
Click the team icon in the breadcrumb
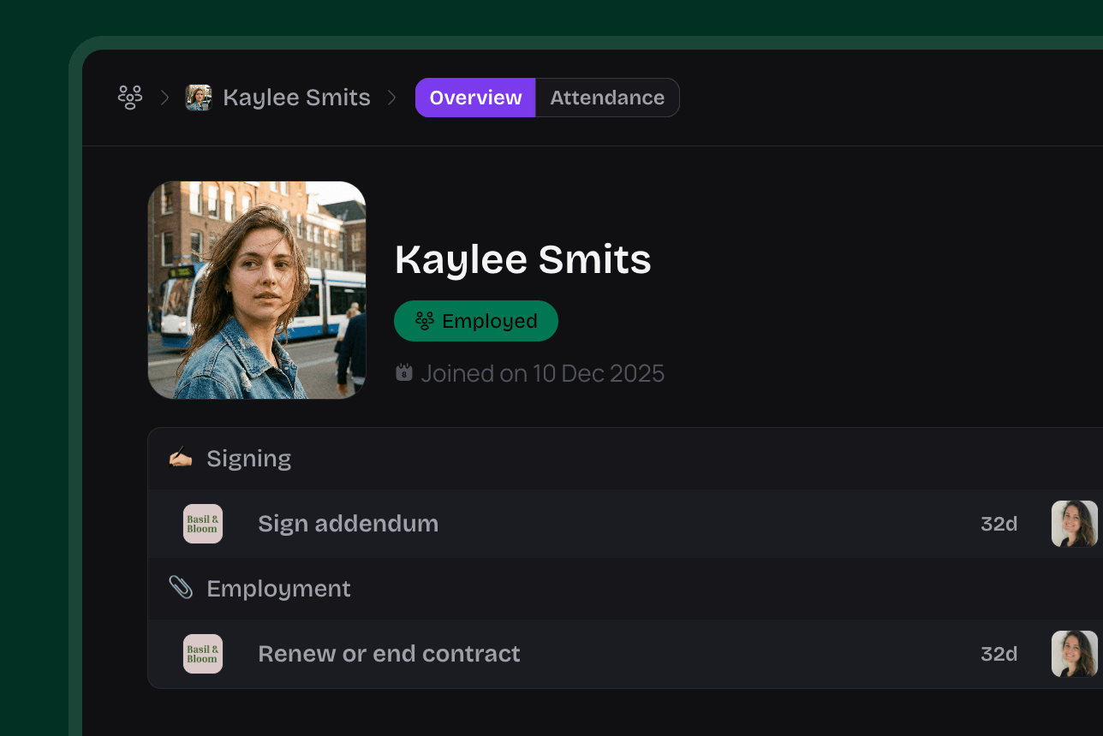pyautogui.click(x=129, y=98)
